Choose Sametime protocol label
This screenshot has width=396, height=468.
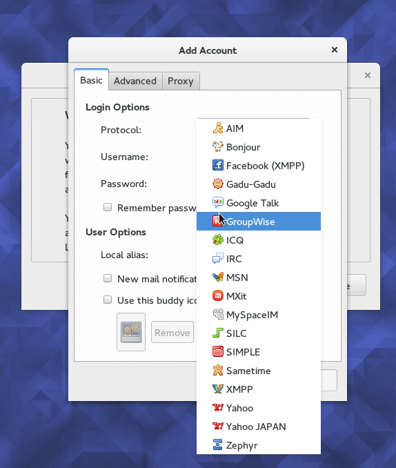point(248,371)
